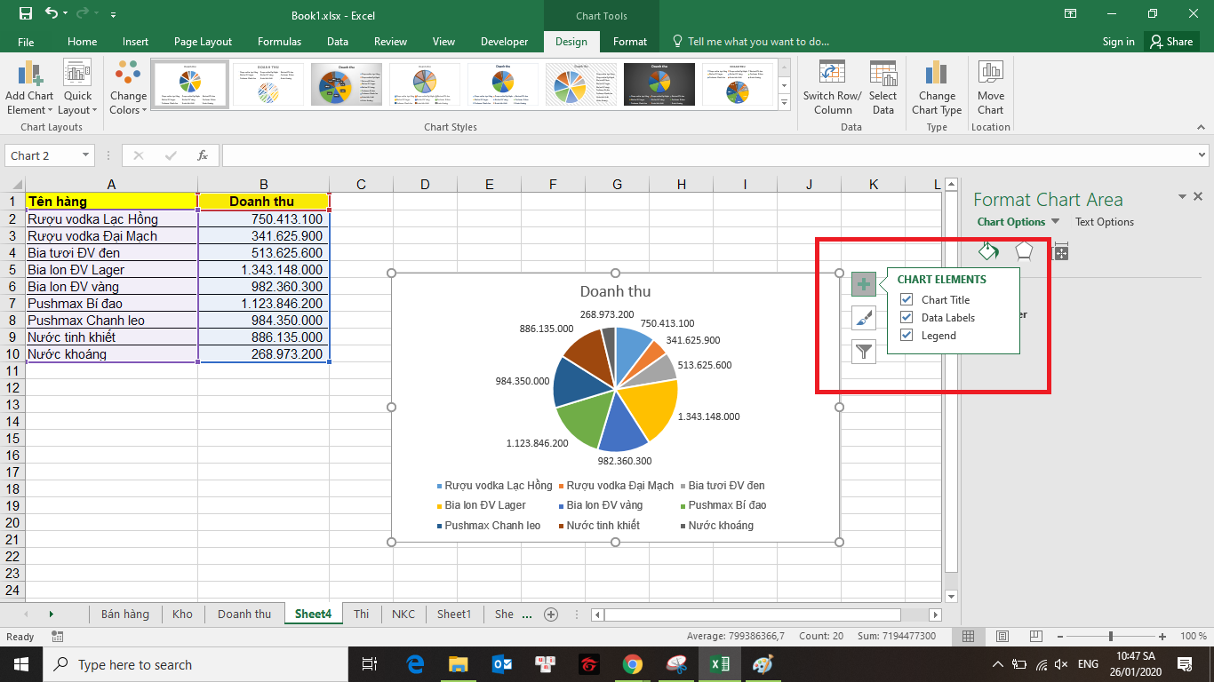The height and width of the screenshot is (682, 1214).
Task: Open the Formulas ribbon tab
Action: pyautogui.click(x=279, y=42)
